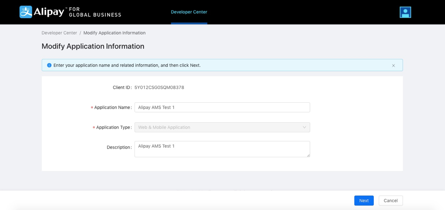The height and width of the screenshot is (210, 445).
Task: Go to Developer Center via breadcrumb
Action: click(x=59, y=33)
